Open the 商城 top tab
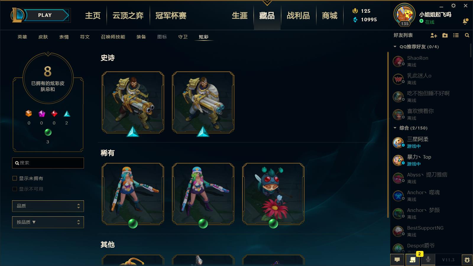This screenshot has height=266, width=473. pos(330,16)
